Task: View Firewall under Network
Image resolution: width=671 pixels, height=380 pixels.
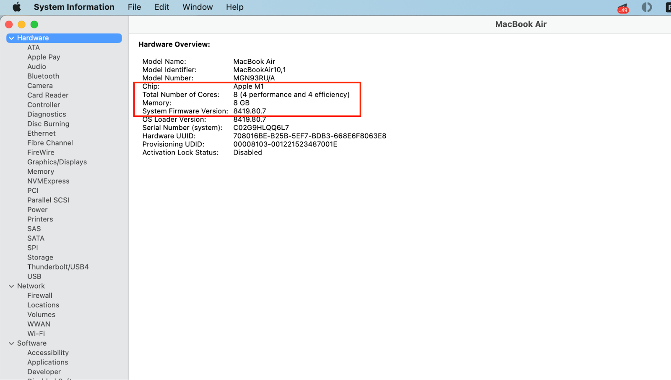Action: click(x=40, y=296)
